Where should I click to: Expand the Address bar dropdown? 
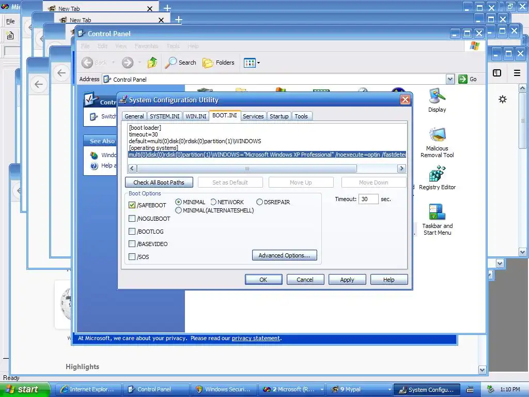[450, 79]
